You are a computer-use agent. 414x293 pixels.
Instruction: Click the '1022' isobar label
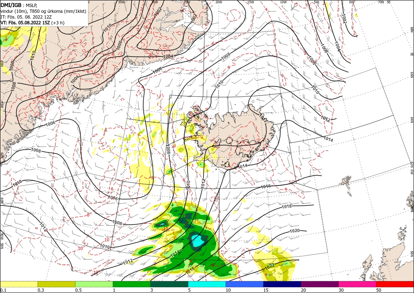pyautogui.click(x=270, y=266)
